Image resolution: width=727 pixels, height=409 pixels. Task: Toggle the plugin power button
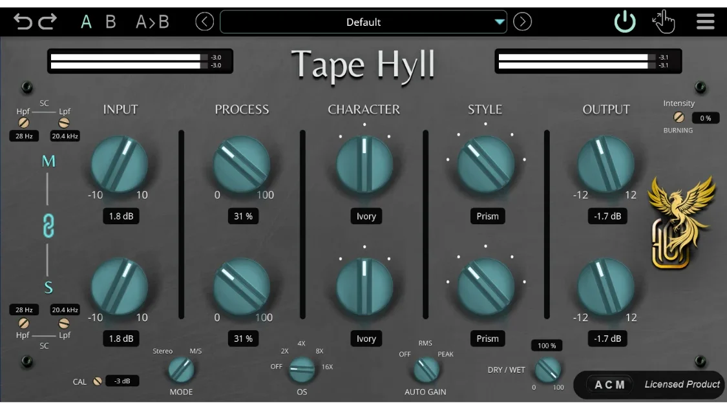[x=625, y=20]
